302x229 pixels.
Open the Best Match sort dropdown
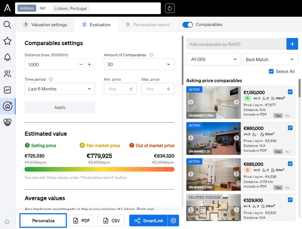(270, 60)
